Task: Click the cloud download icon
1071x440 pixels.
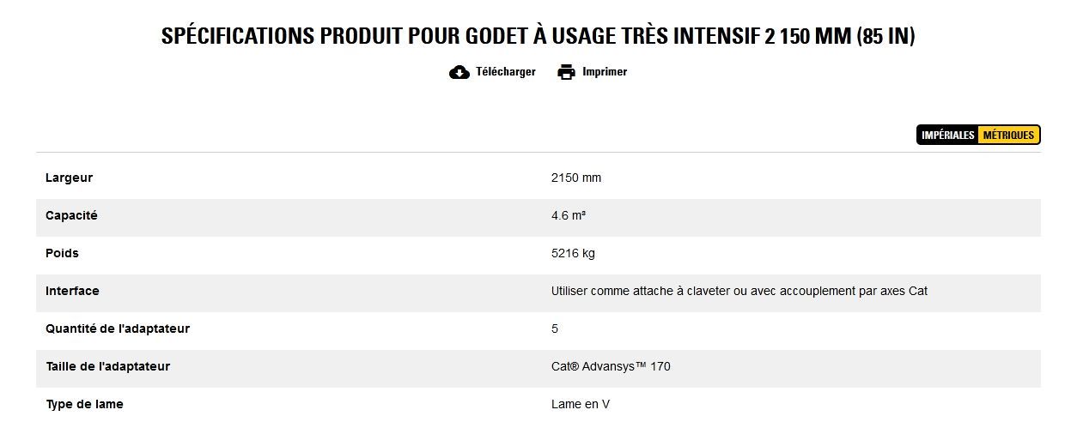Action: (x=459, y=72)
